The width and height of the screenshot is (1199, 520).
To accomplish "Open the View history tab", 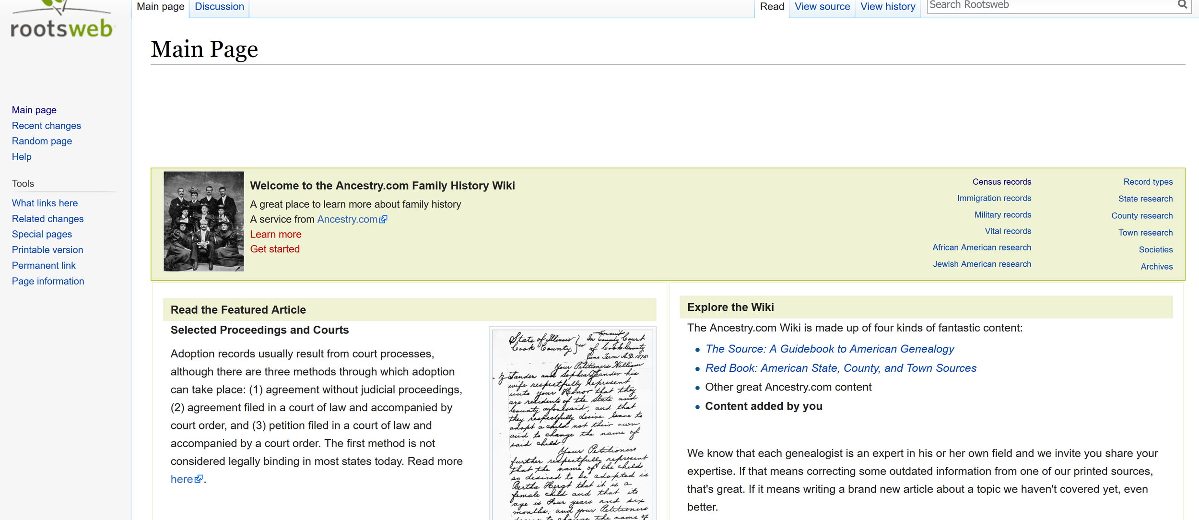I will pos(888,7).
